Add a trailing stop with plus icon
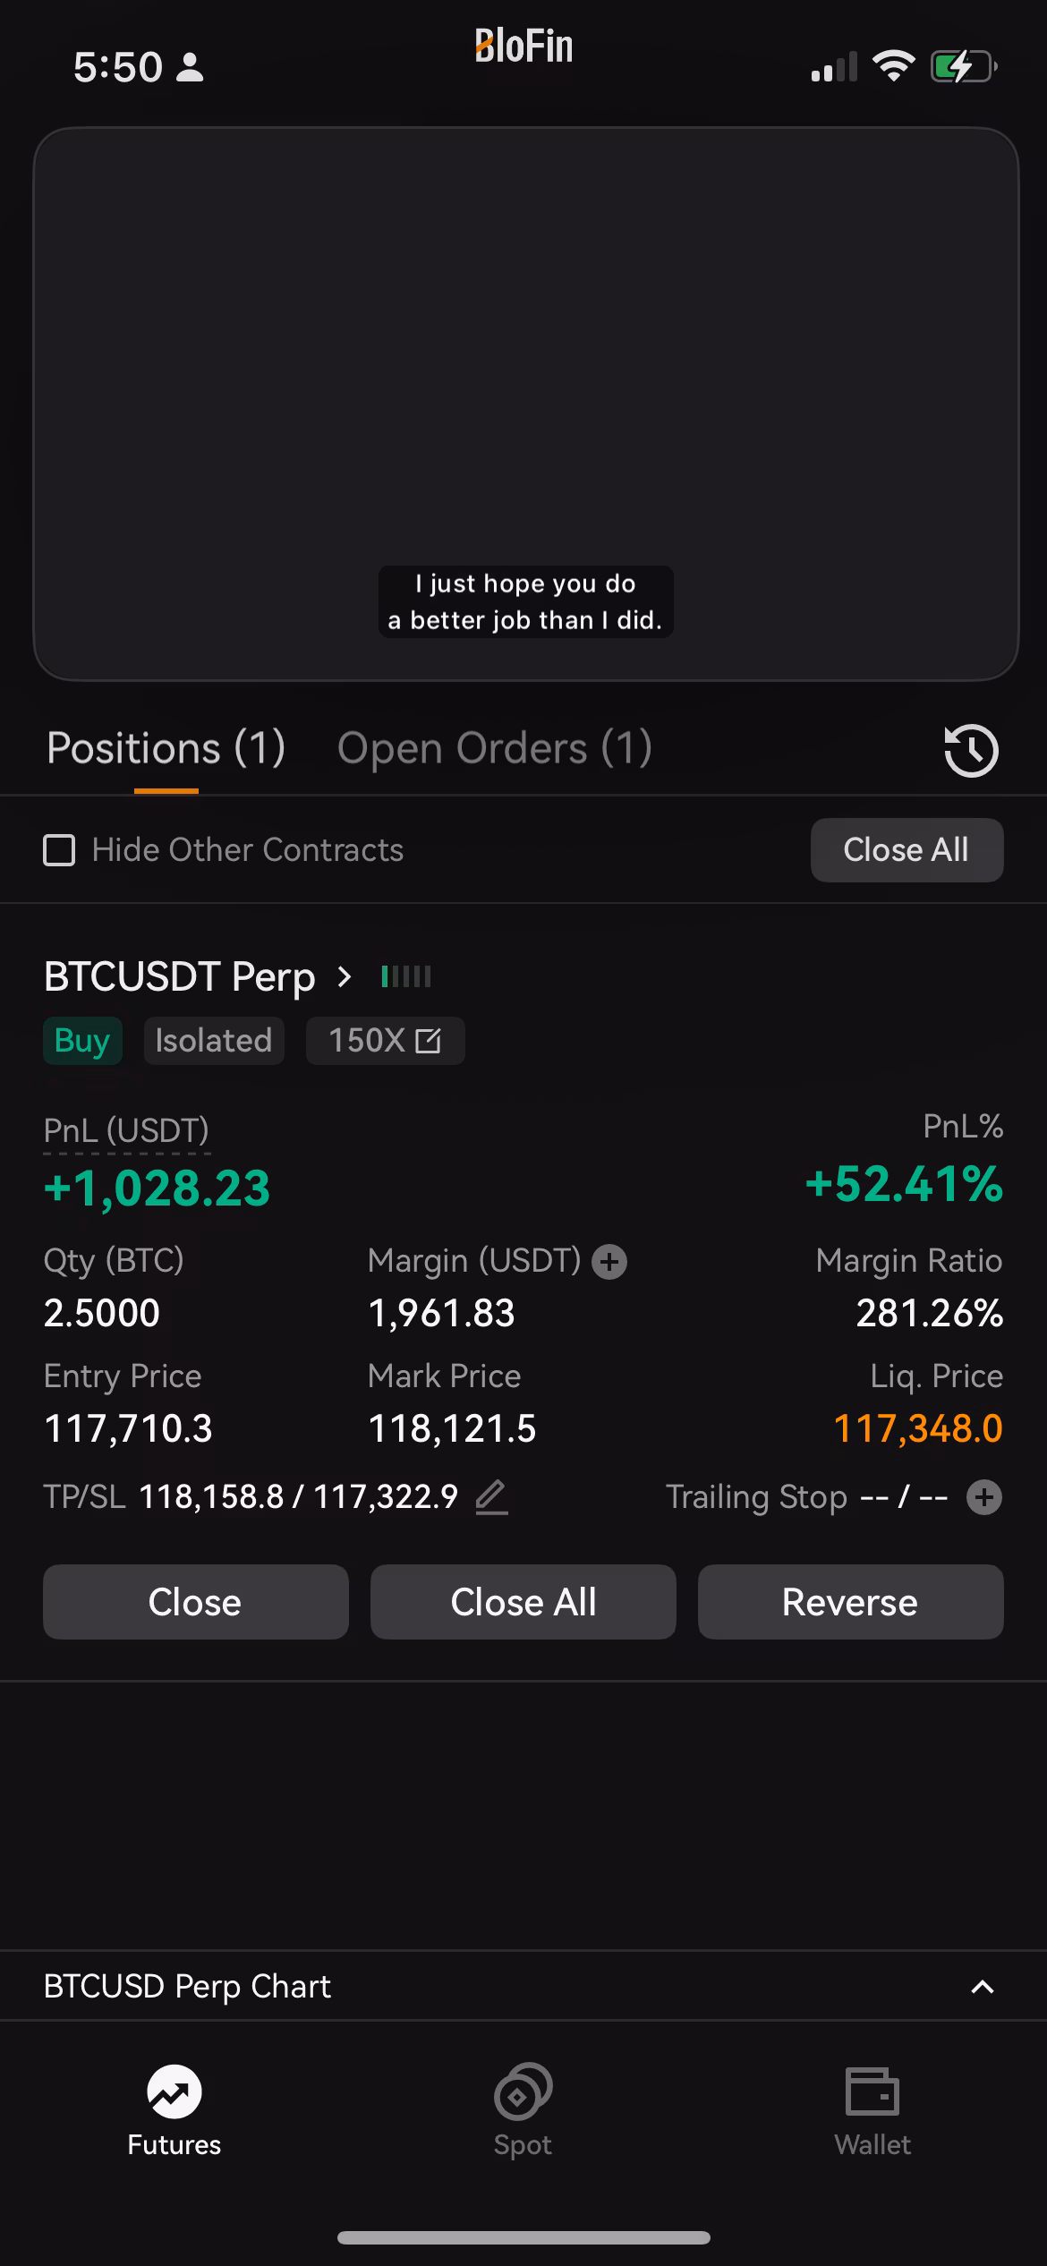This screenshot has width=1047, height=2266. tap(983, 1497)
